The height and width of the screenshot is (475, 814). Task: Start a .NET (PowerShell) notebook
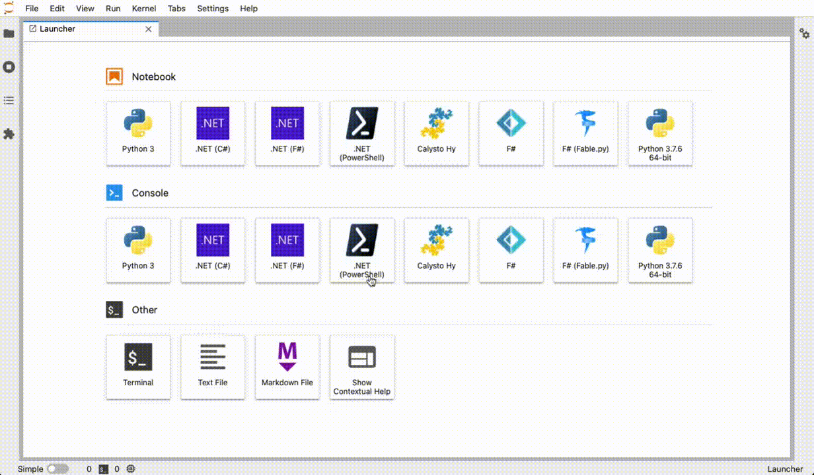click(x=362, y=133)
